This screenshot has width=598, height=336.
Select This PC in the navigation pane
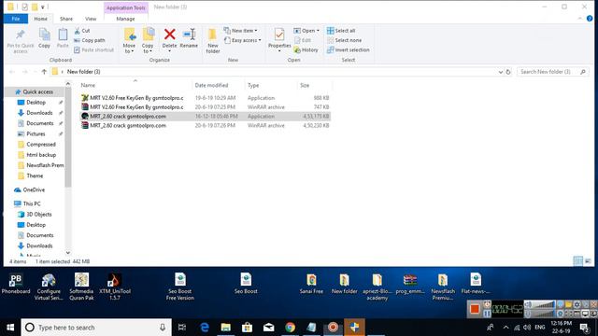(x=27, y=203)
